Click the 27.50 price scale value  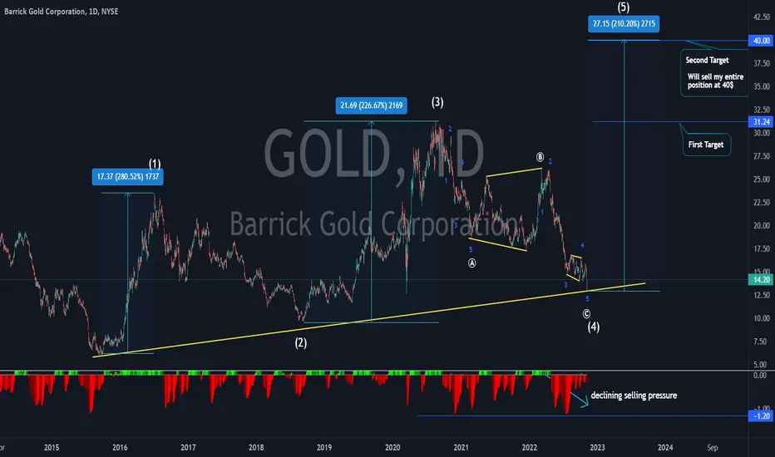tap(761, 156)
